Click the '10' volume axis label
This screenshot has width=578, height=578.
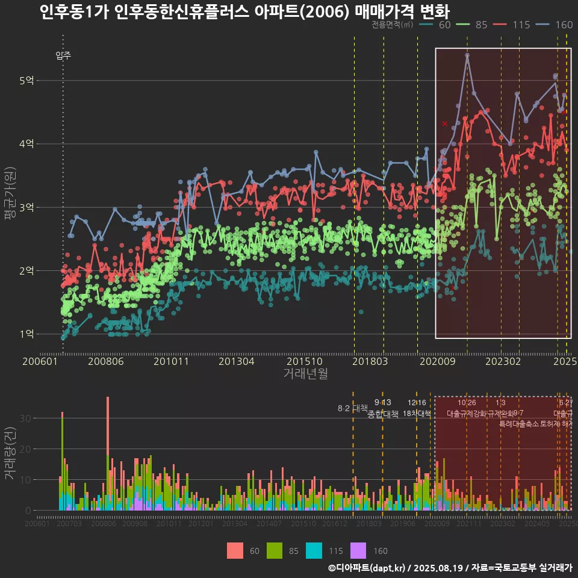point(25,480)
